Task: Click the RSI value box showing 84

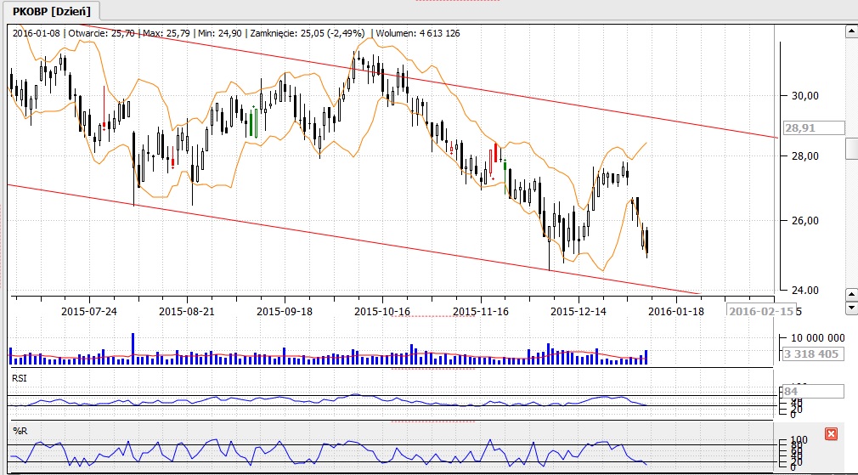Action: pyautogui.click(x=811, y=392)
